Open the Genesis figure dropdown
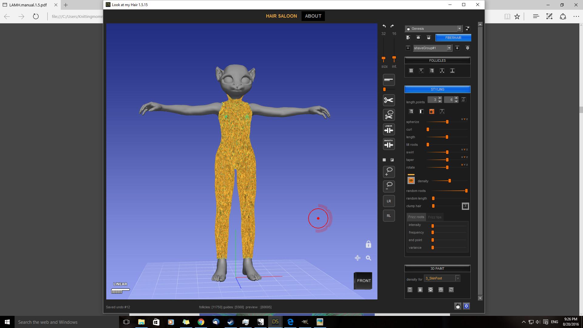Screen dimensions: 583x328 pyautogui.click(x=459, y=29)
